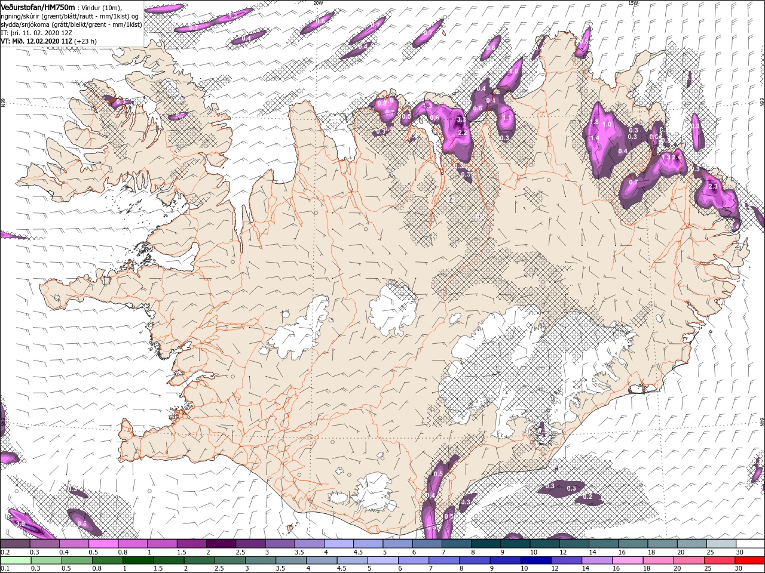The width and height of the screenshot is (765, 573).
Task: Click the '0.2' label of the snow scale
Action: tap(5, 552)
